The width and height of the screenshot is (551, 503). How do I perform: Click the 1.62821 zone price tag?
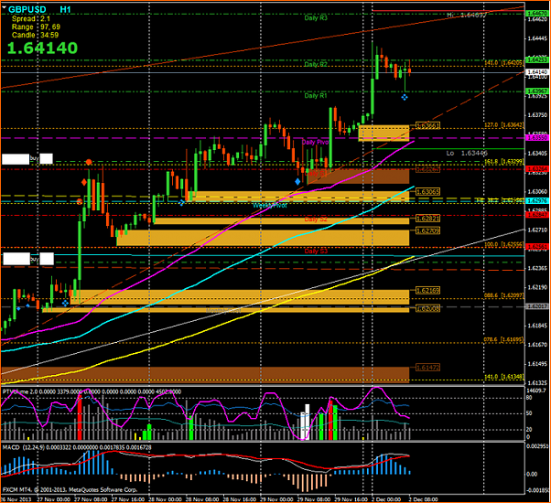coord(427,219)
